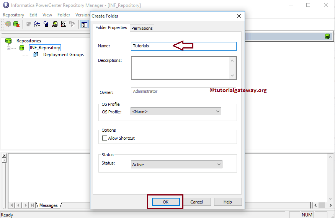Switch to the Folder Properties tab
The width and height of the screenshot is (335, 218).
click(111, 27)
